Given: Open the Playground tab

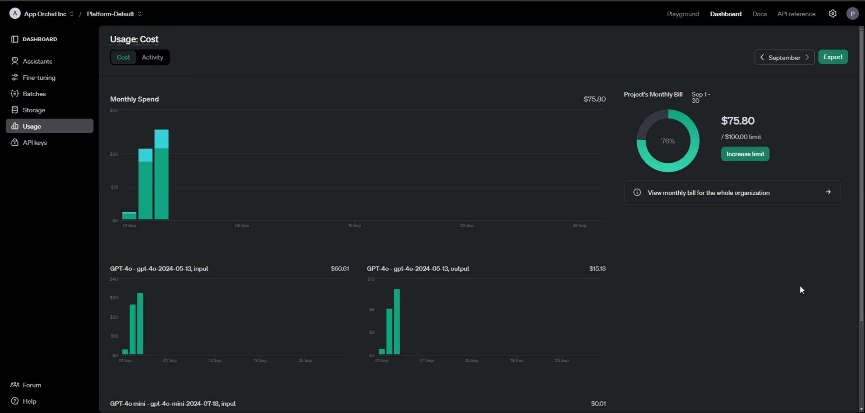Looking at the screenshot, I should pos(683,14).
